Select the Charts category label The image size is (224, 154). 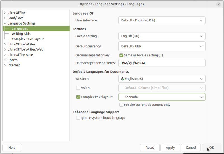(12, 60)
